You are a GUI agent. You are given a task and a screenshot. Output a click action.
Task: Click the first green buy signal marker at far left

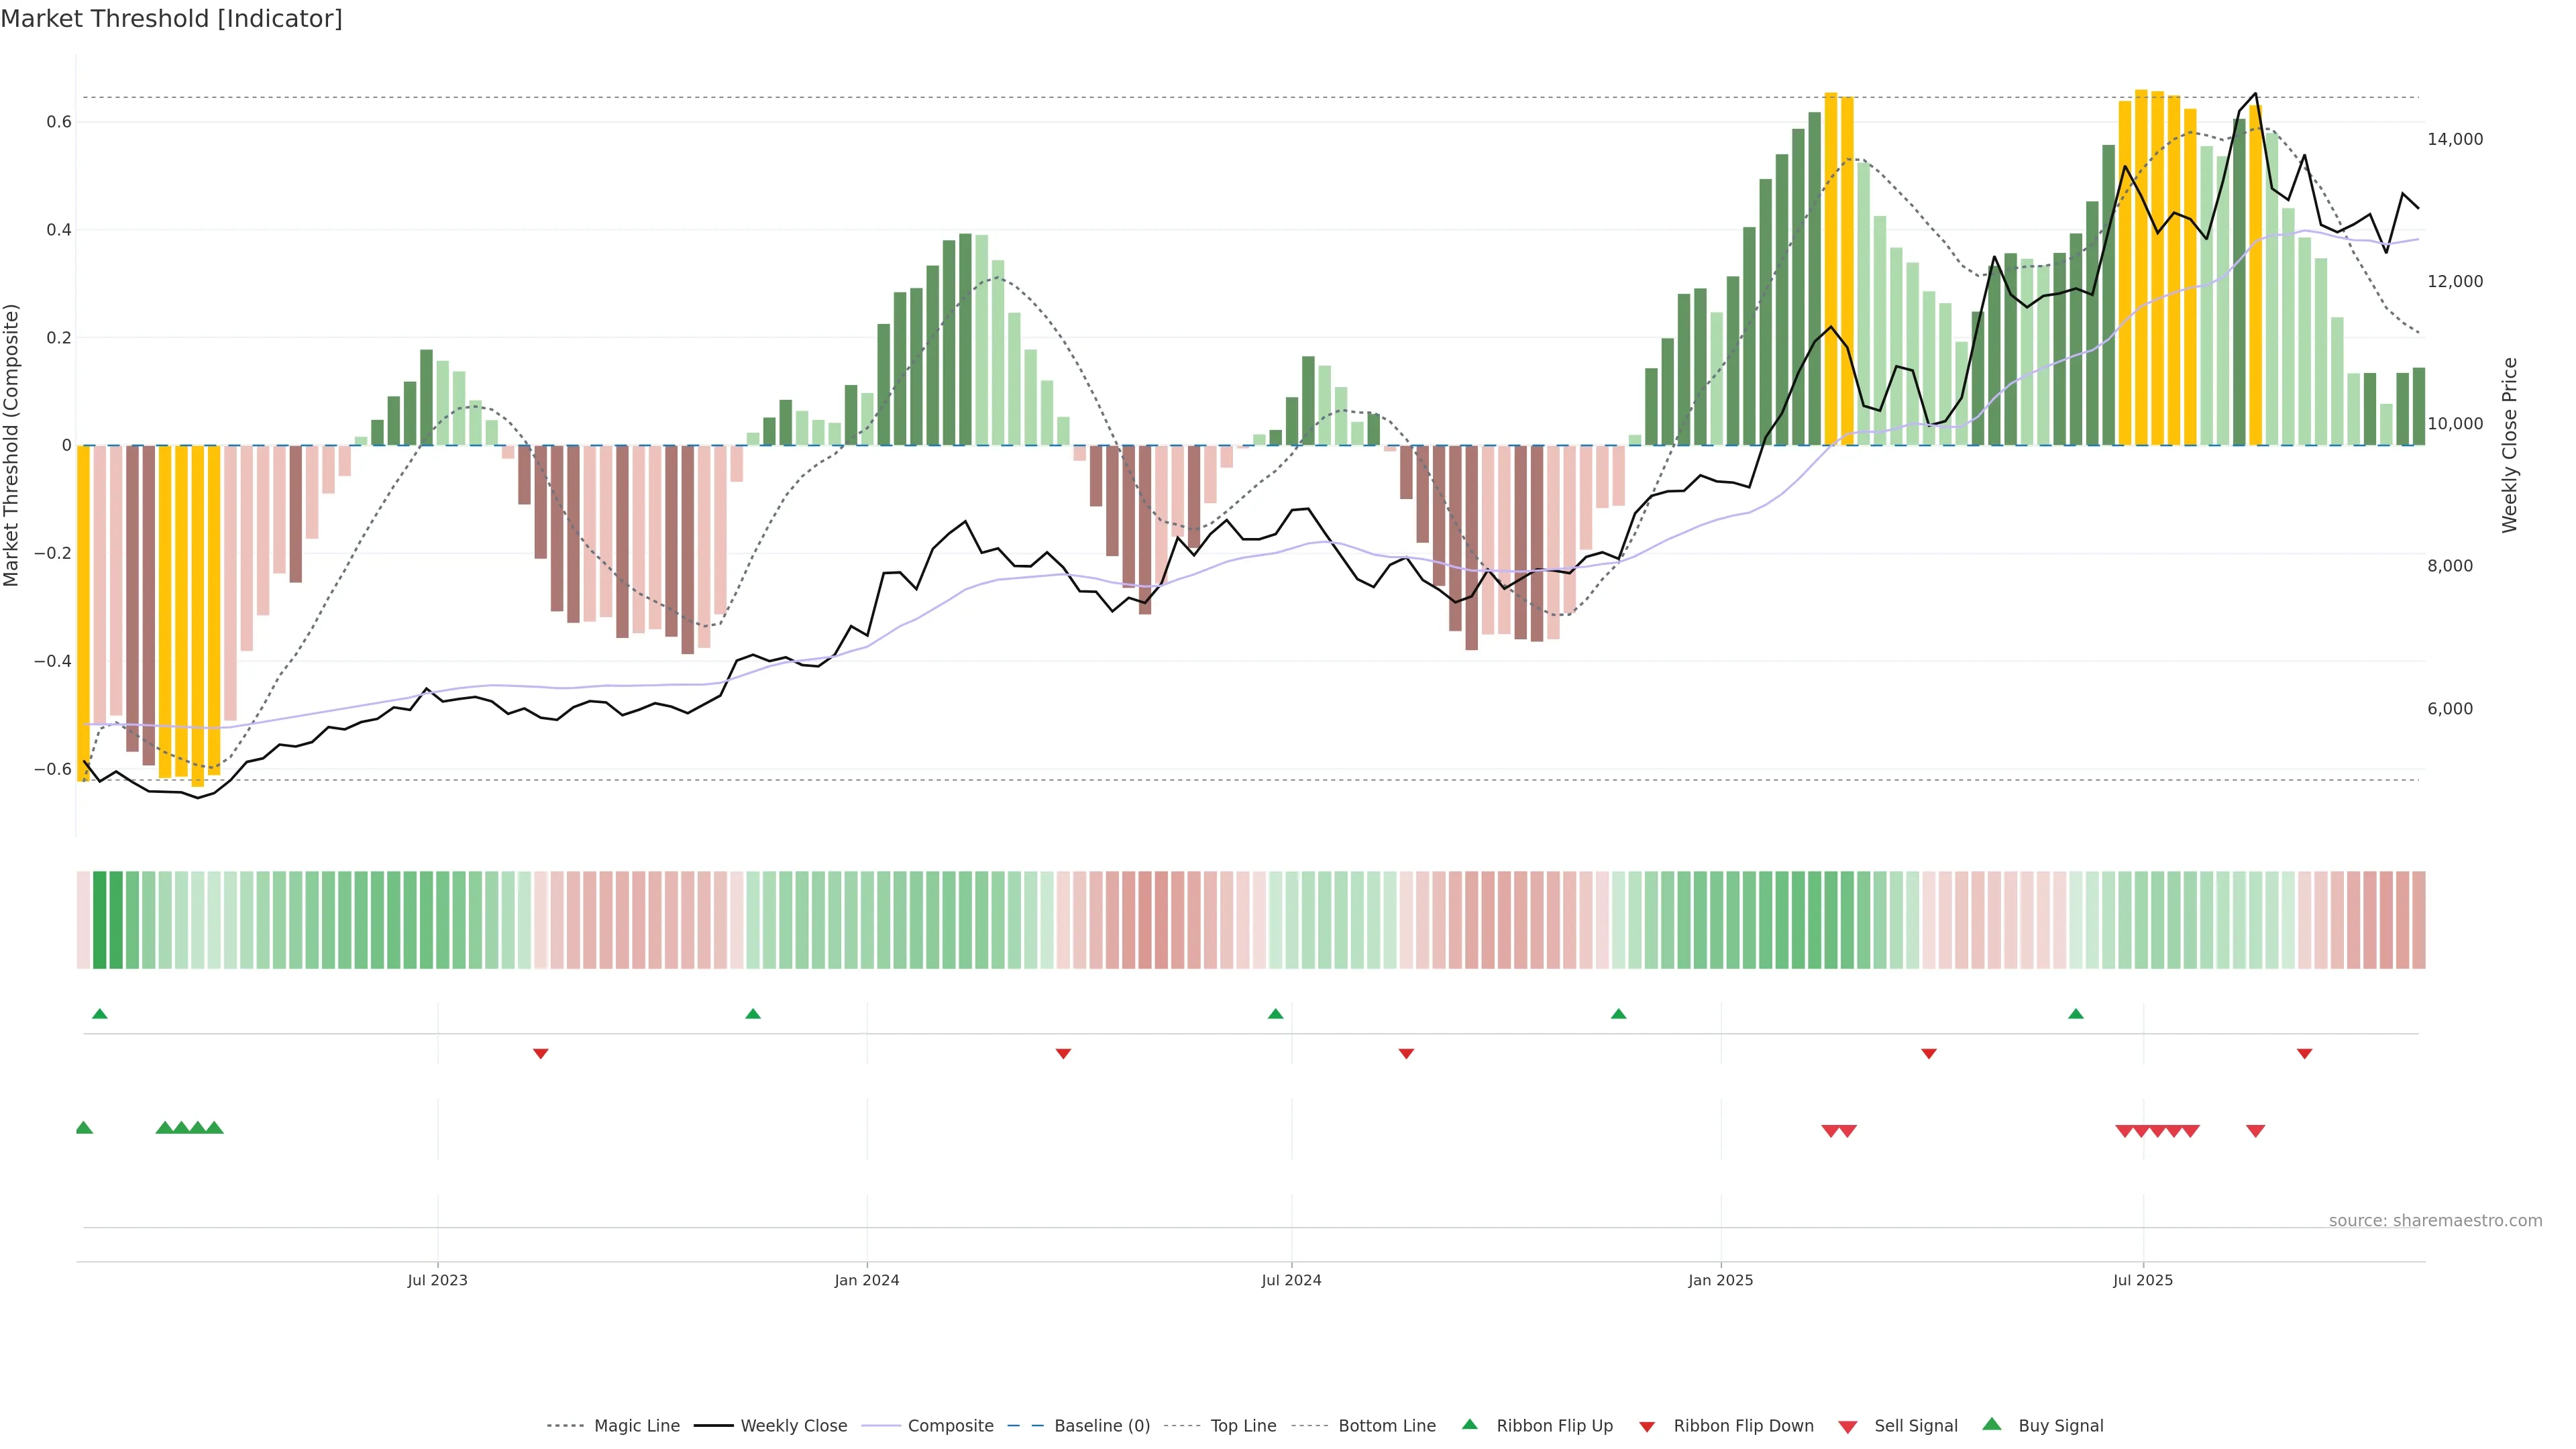click(x=84, y=1128)
